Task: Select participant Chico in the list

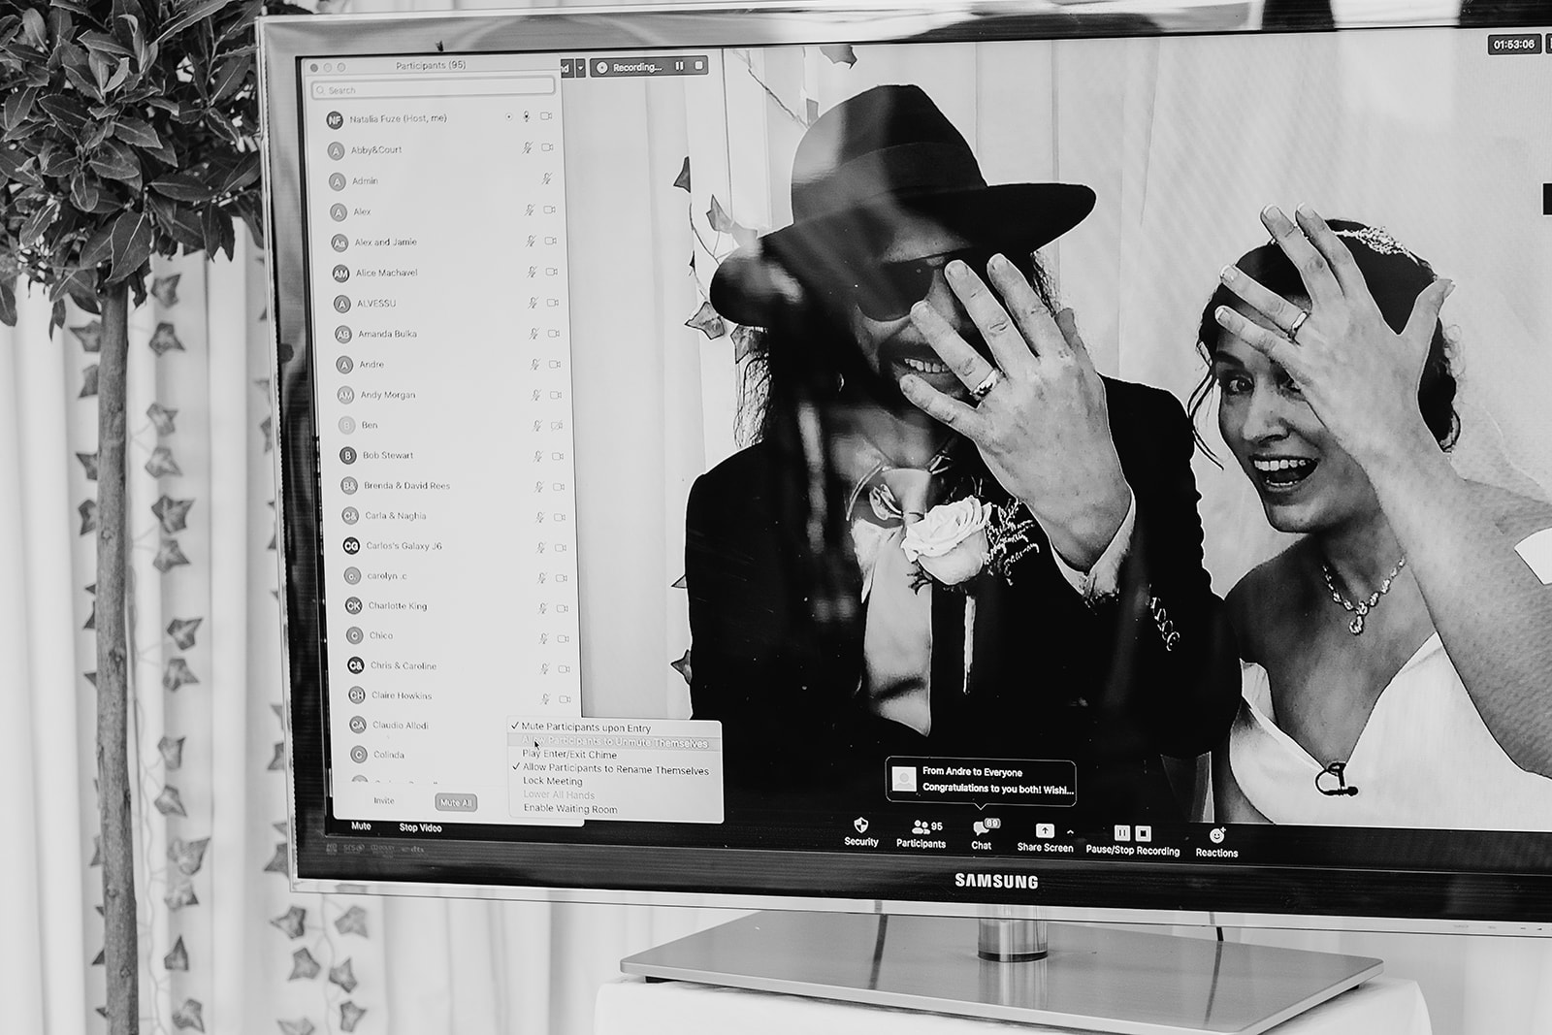Action: 380,635
